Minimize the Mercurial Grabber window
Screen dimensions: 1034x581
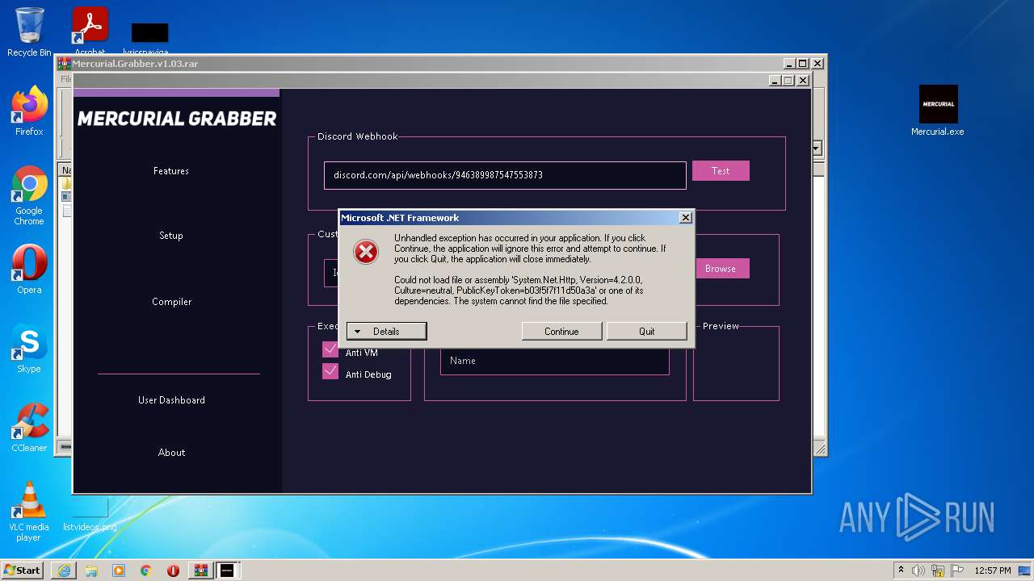775,81
